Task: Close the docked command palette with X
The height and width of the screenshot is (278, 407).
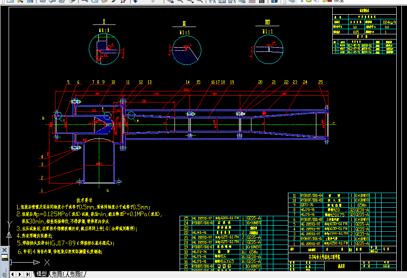Action: point(4,250)
